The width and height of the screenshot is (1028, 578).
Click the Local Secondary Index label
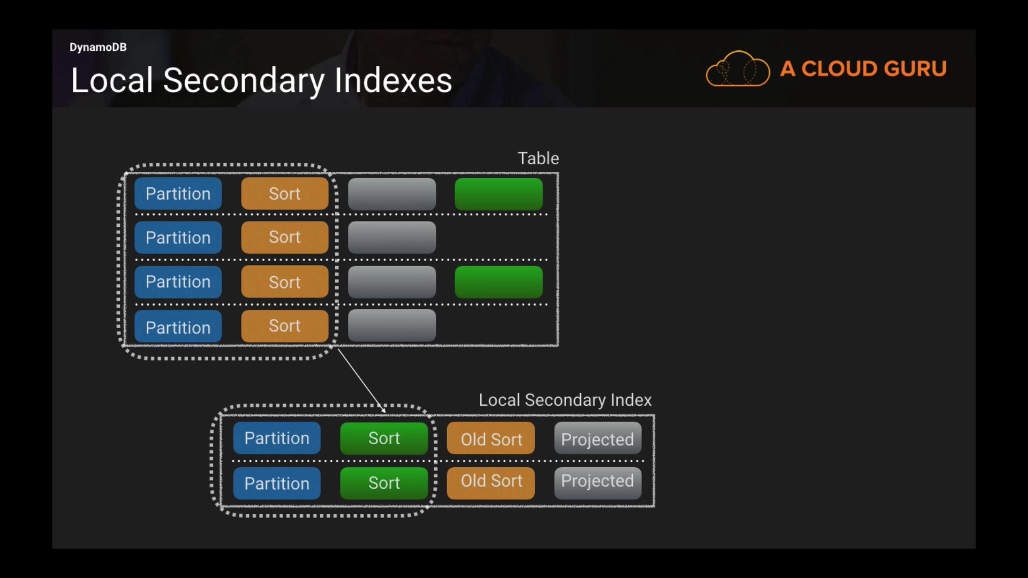coord(565,400)
